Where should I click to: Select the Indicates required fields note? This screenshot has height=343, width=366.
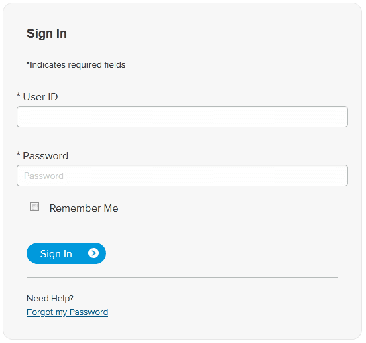(x=76, y=65)
